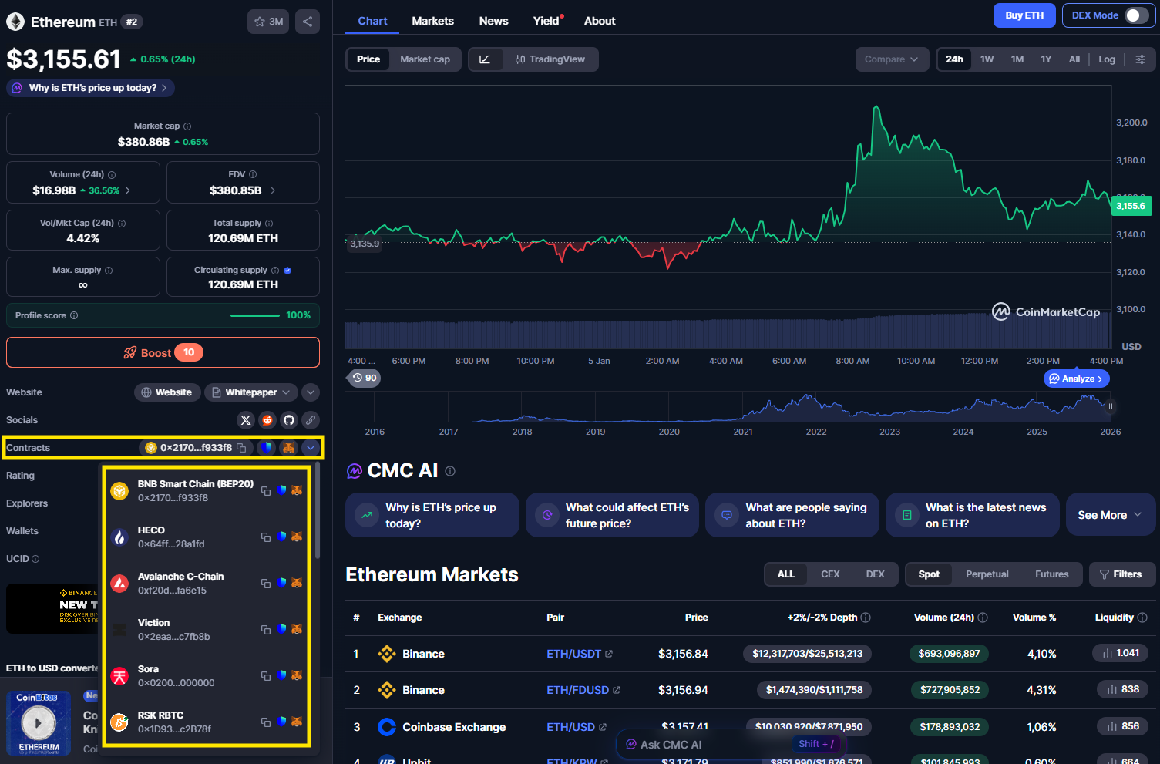Expand See More AI questions
This screenshot has height=764, width=1160.
pyautogui.click(x=1110, y=515)
